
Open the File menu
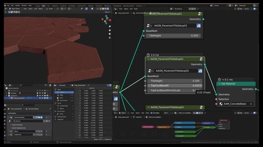coord(8,5)
